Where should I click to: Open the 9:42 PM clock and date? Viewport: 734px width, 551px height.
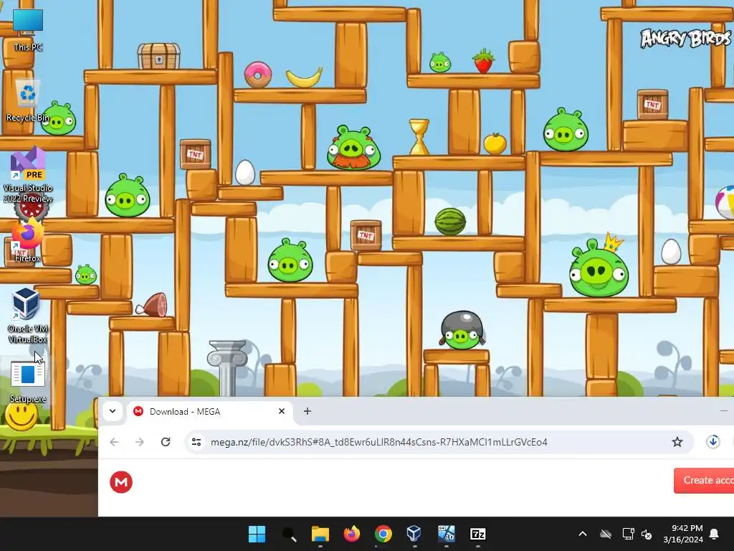click(683, 534)
